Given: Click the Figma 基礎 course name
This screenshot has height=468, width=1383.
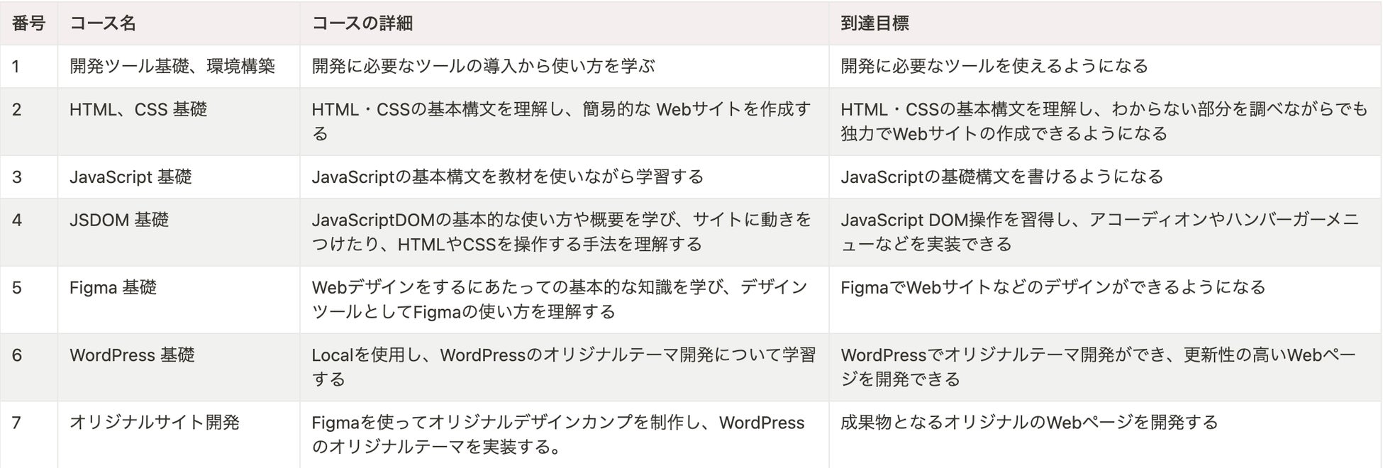Looking at the screenshot, I should (113, 288).
